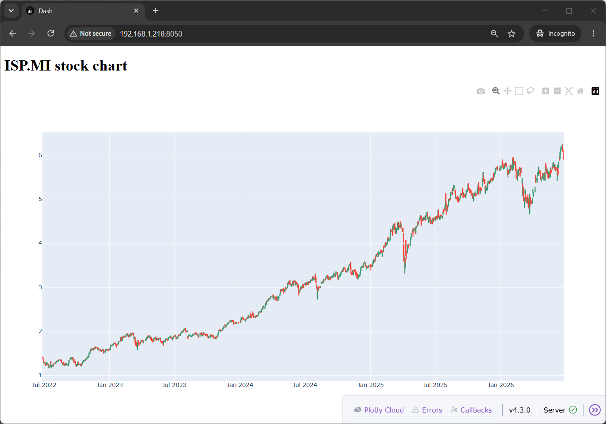This screenshot has width=606, height=424.
Task: Select the Pan tool in modebar
Action: (507, 91)
